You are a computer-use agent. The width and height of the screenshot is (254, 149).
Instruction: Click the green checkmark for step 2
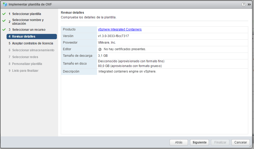coord(4,21)
